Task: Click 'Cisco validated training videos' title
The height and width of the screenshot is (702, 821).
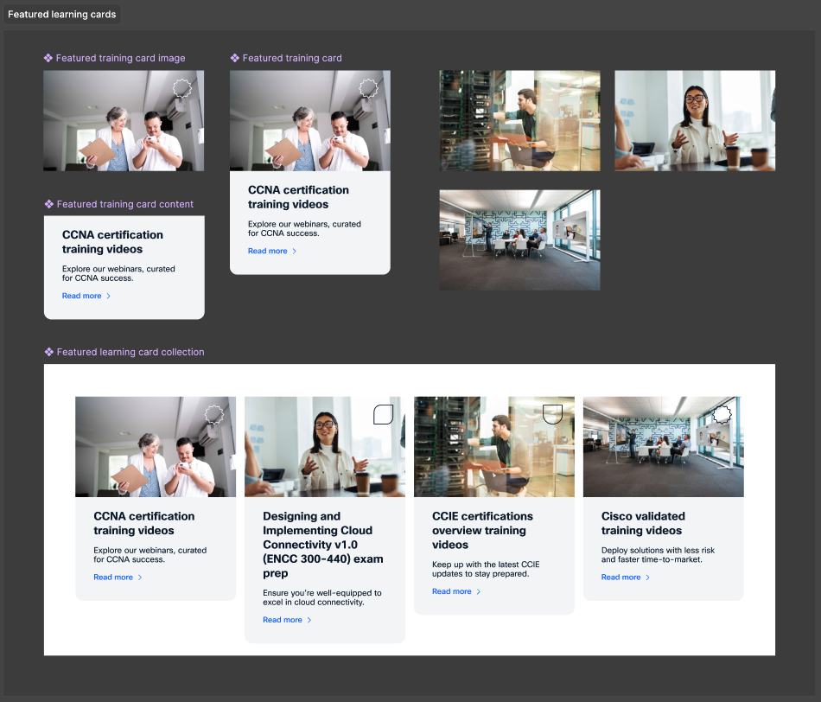Action: pos(642,523)
